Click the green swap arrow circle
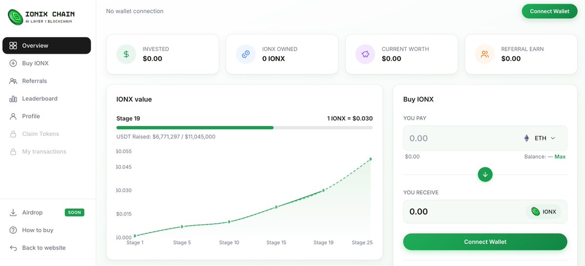 click(485, 174)
